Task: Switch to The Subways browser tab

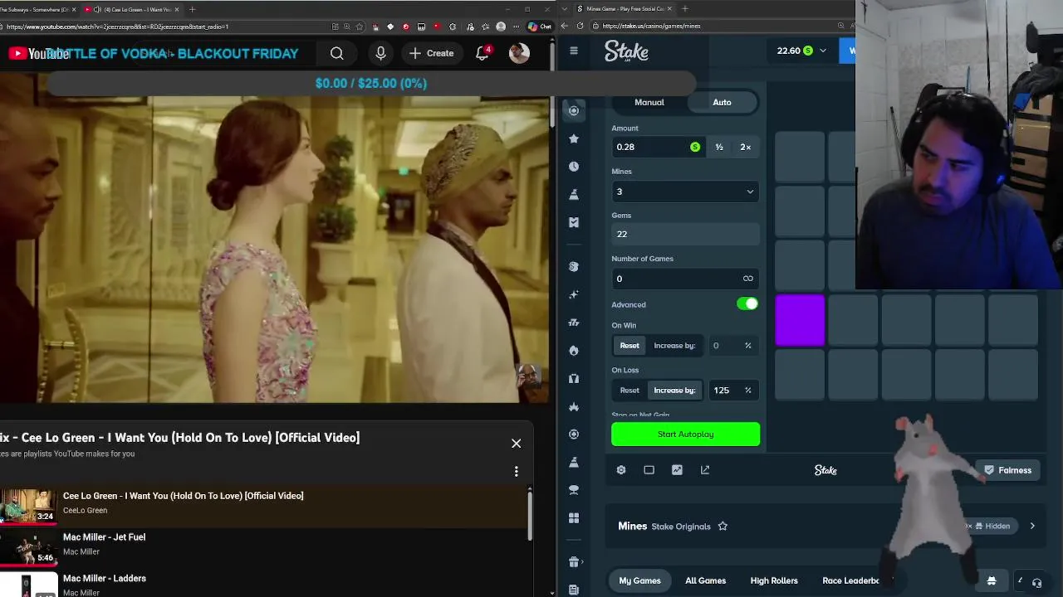Action: (37, 9)
